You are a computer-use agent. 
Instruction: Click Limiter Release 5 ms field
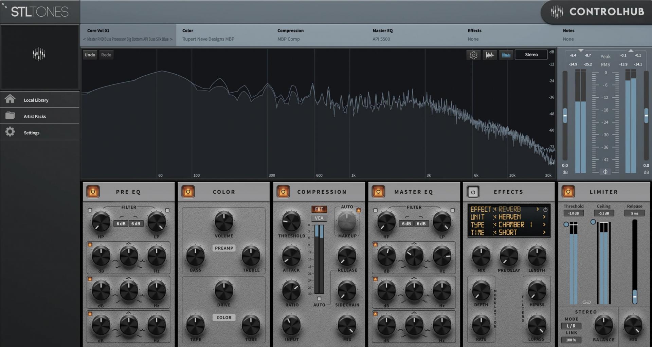pos(634,213)
